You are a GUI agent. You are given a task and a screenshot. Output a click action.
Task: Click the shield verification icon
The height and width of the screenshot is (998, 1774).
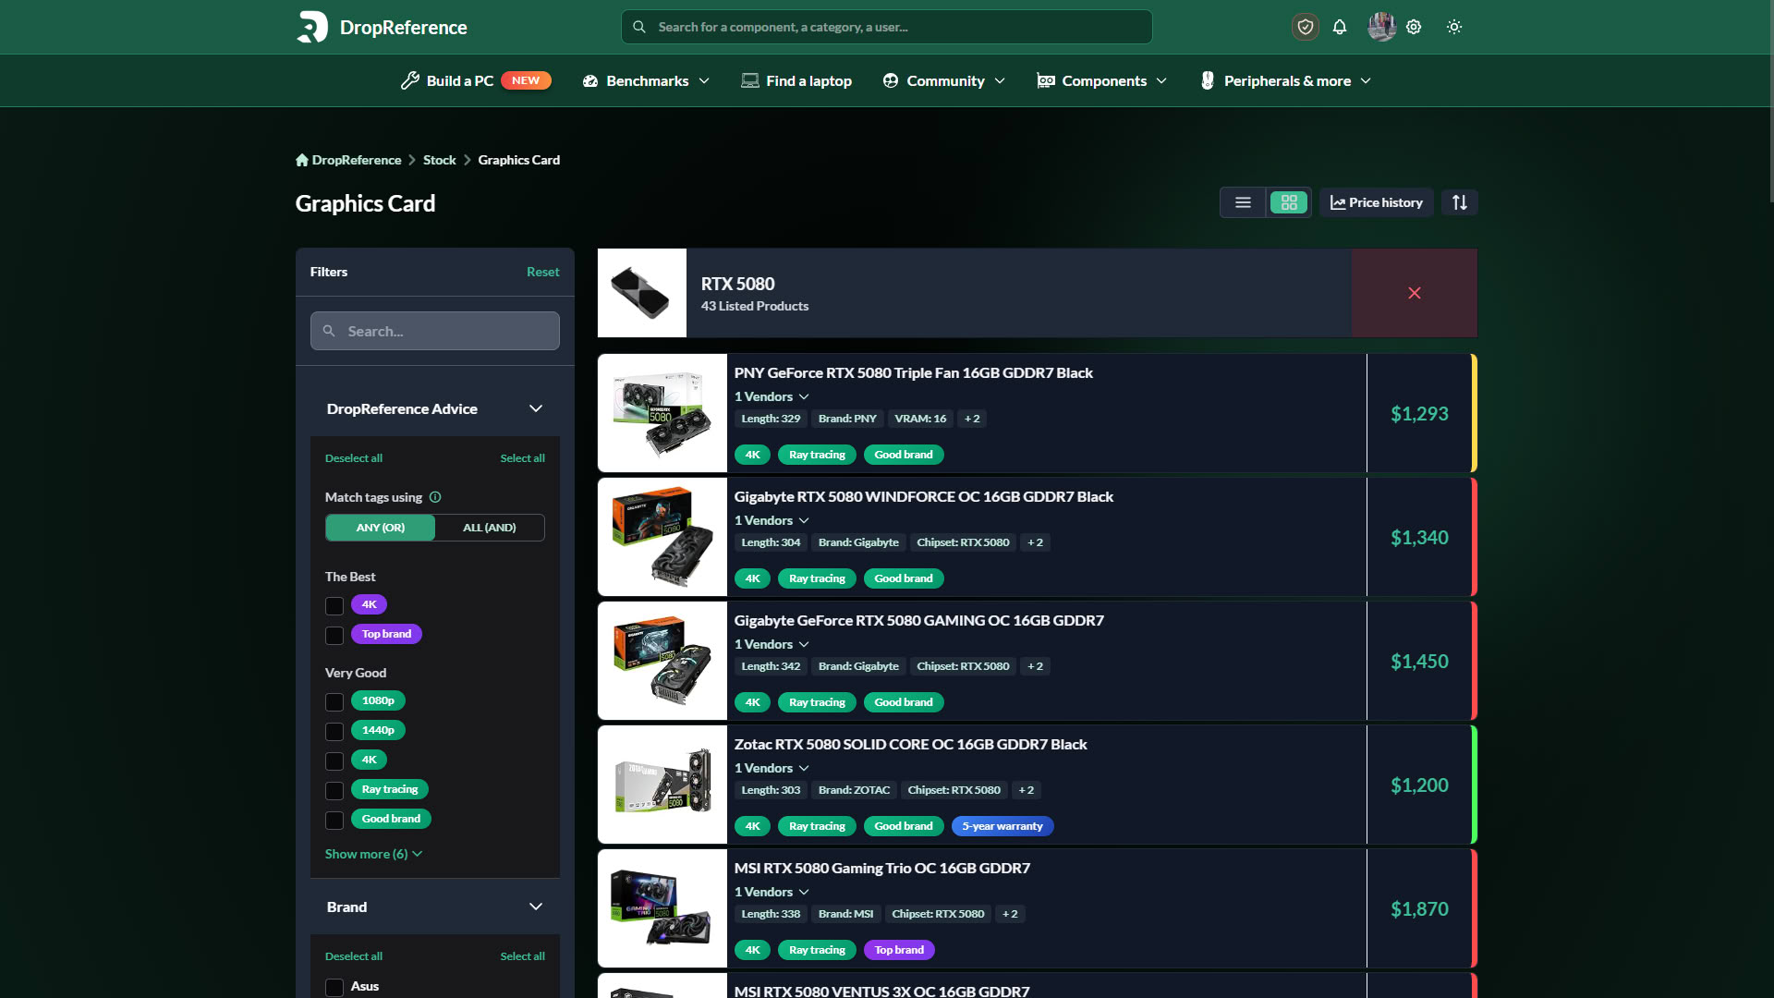[x=1306, y=27]
